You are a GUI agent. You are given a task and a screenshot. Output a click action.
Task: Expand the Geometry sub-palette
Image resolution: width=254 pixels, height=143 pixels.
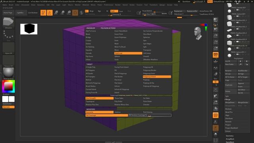[230, 136]
